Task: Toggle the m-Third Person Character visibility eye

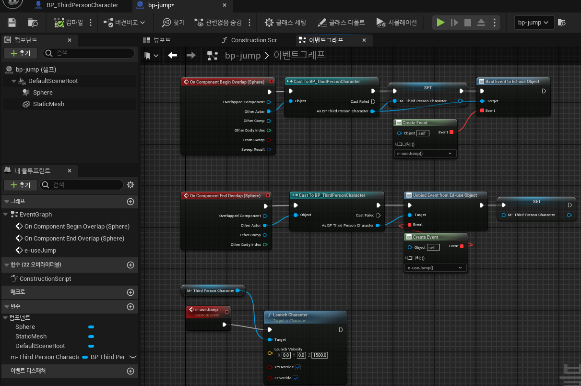Action: click(133, 357)
